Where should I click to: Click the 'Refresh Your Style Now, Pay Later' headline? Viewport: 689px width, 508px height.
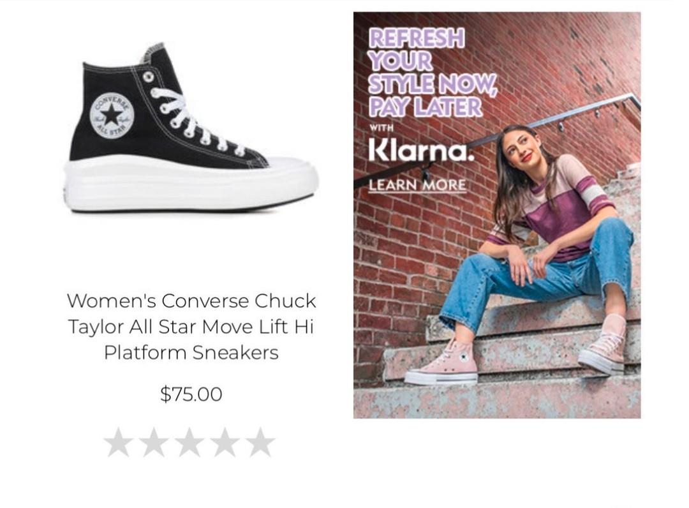(432, 72)
